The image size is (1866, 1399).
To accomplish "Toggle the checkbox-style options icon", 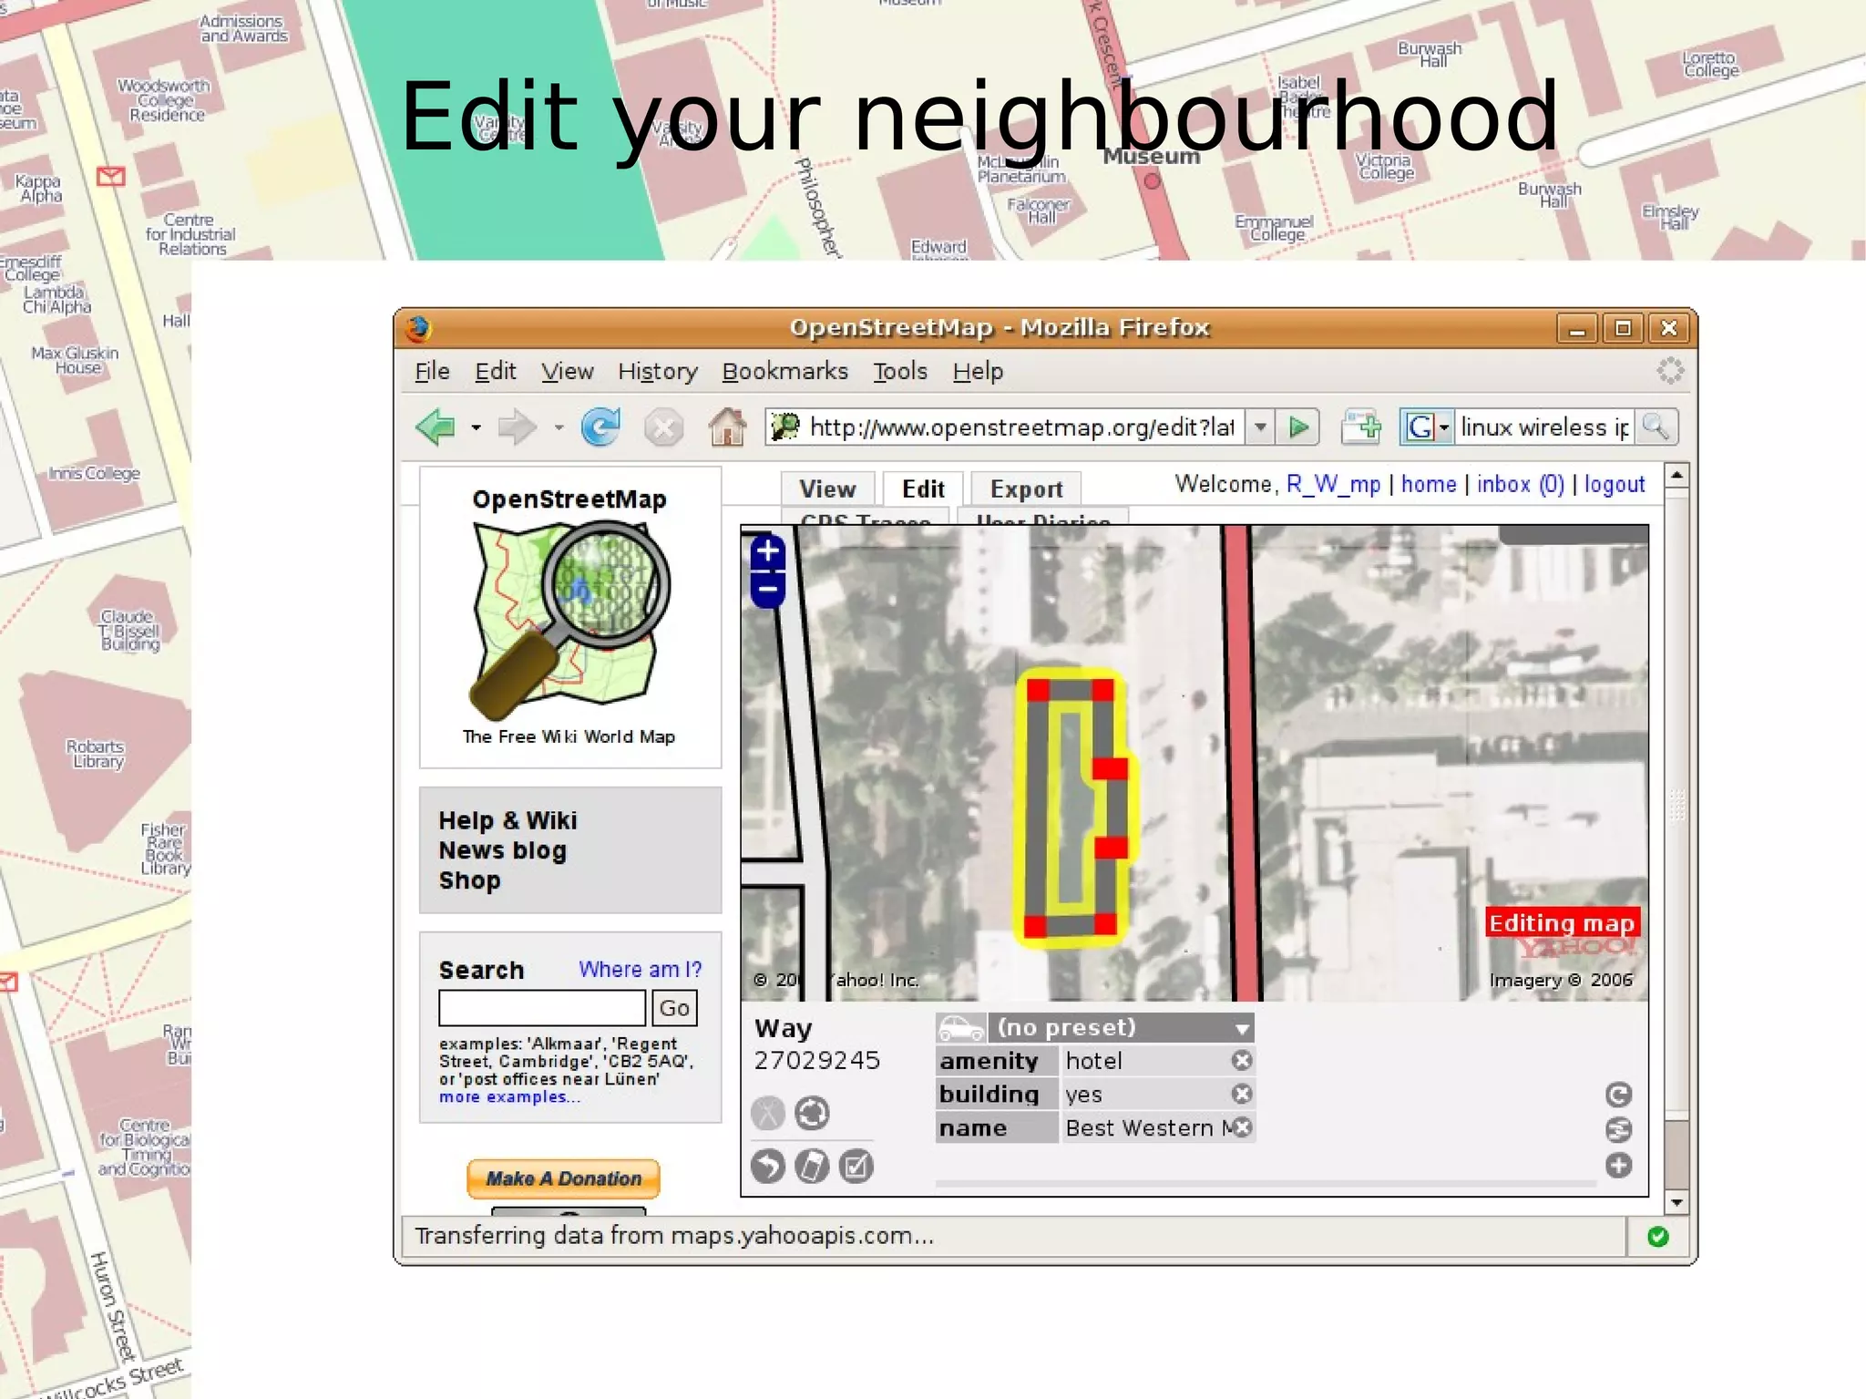I will click(856, 1166).
